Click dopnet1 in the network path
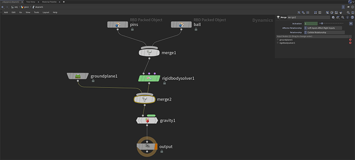Viewport: 355px width, 160px height. (x=38, y=7)
